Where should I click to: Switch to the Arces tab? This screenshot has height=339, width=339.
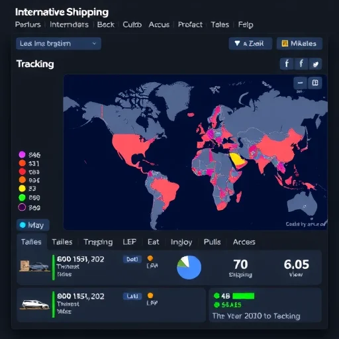tap(244, 242)
